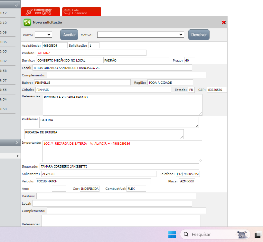
Task: Click the Cidade field PINHAIS
Action: (103, 90)
